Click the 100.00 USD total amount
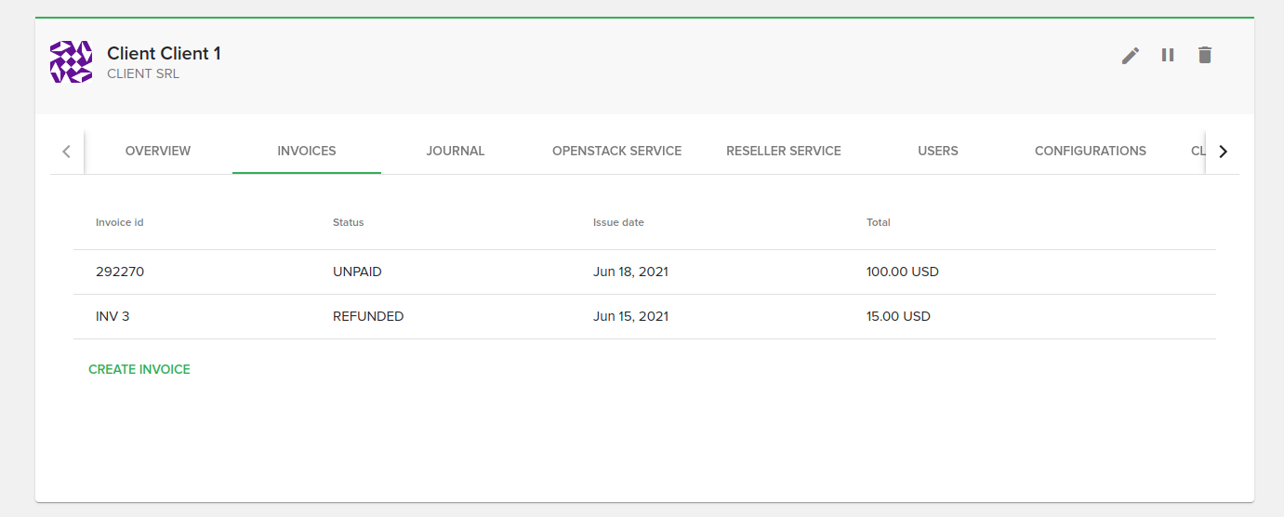 [x=902, y=272]
